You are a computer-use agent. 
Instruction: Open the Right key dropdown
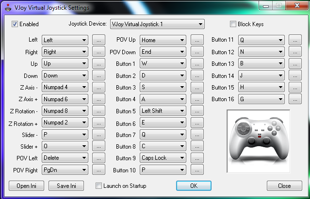click(65, 52)
